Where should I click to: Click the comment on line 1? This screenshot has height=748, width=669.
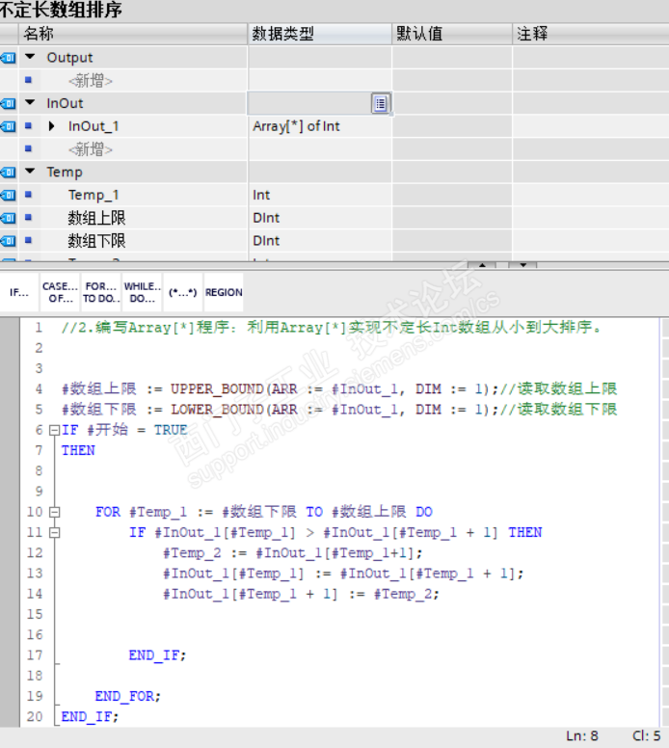(332, 328)
